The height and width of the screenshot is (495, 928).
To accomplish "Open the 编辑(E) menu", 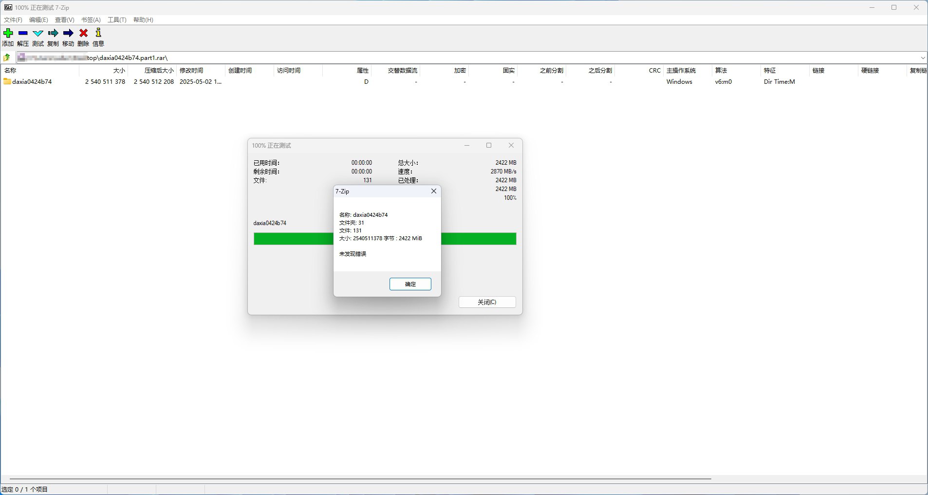I will coord(38,20).
